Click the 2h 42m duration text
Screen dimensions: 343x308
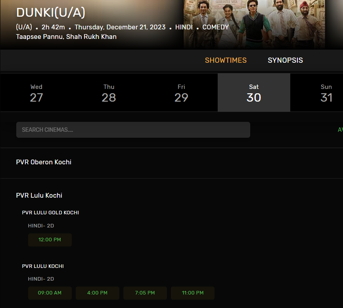pyautogui.click(x=53, y=27)
